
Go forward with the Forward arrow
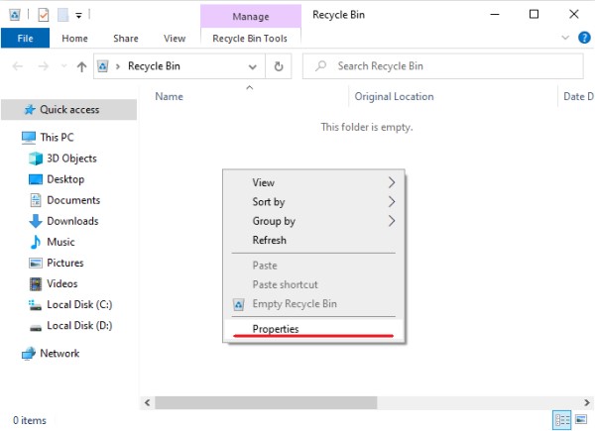[44, 66]
